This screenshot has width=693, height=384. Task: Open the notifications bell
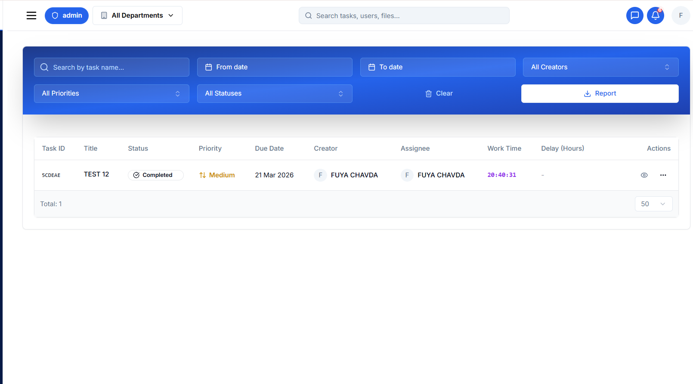(655, 15)
